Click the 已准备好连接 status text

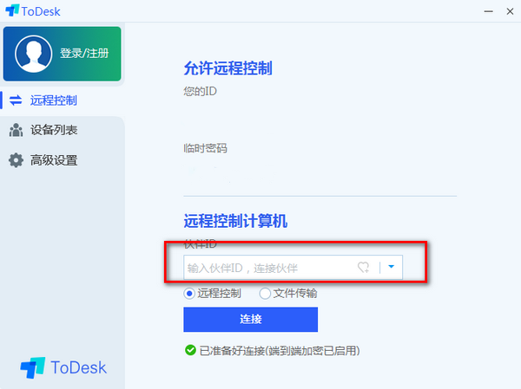tap(280, 351)
